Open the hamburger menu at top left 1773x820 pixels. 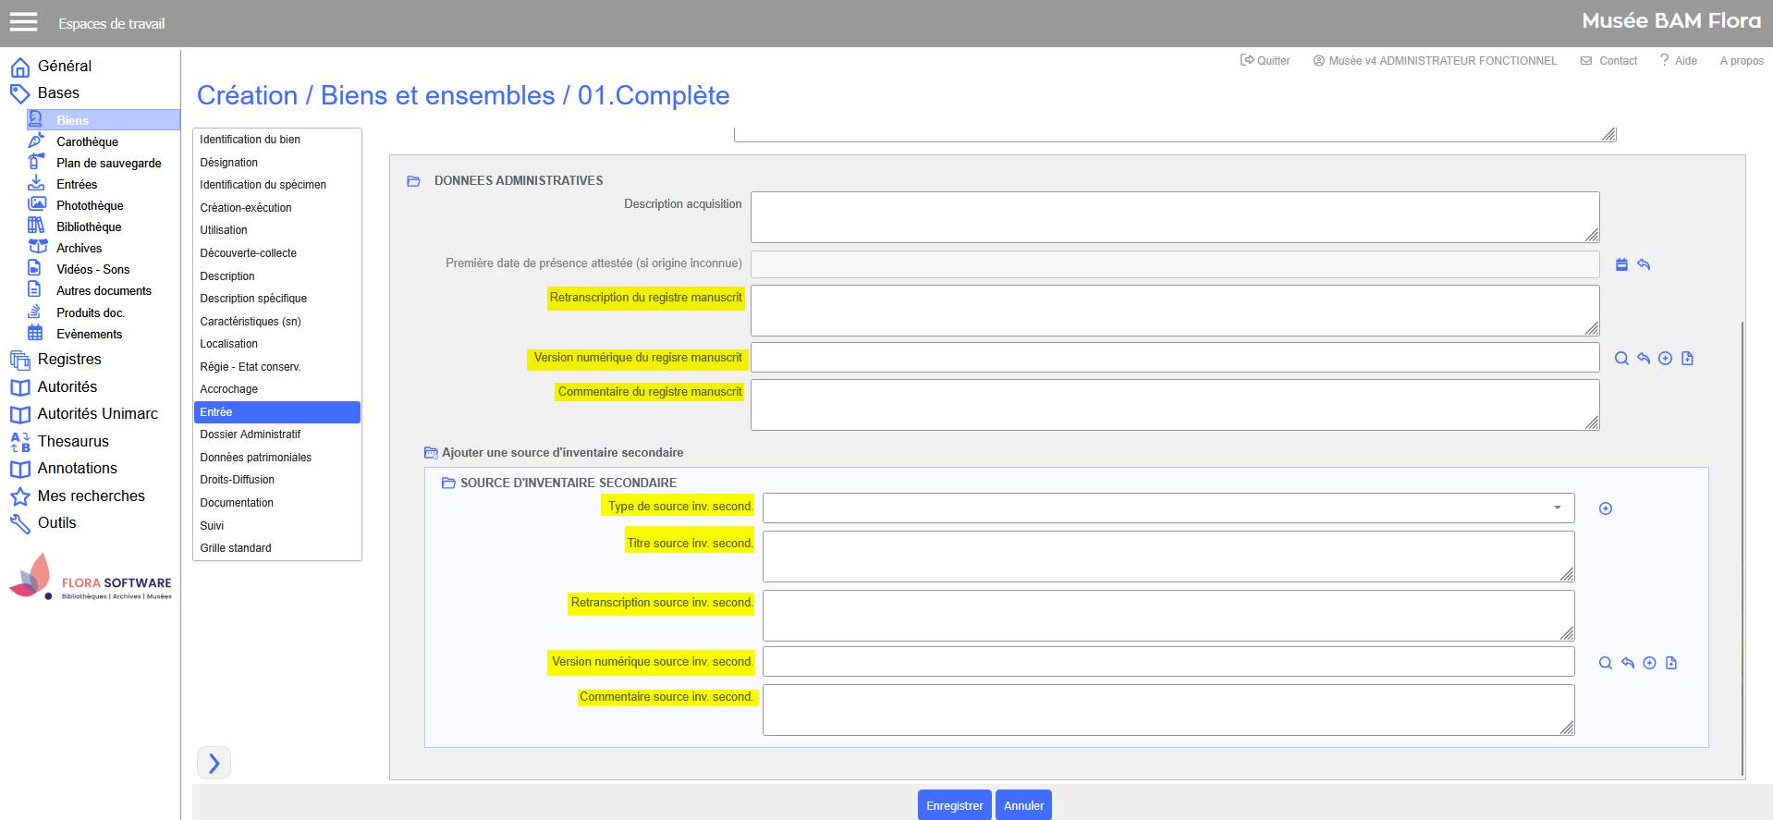(23, 22)
